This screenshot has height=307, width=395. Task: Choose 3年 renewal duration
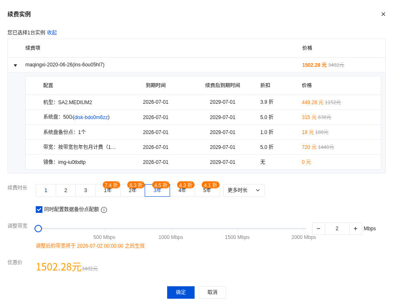click(x=157, y=190)
